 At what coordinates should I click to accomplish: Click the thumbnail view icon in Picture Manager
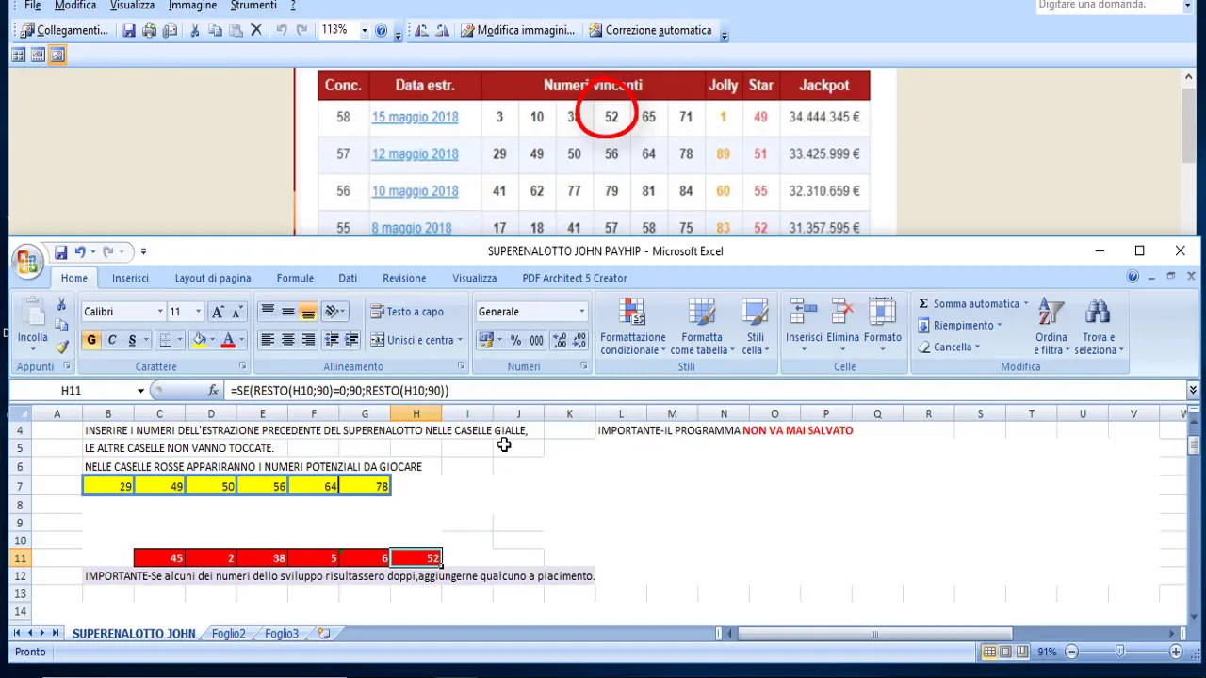18,56
